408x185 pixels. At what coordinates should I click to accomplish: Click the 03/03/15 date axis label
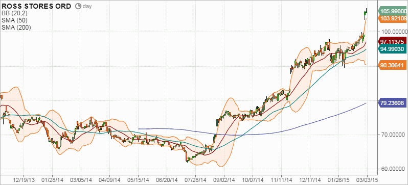[x=367, y=179]
